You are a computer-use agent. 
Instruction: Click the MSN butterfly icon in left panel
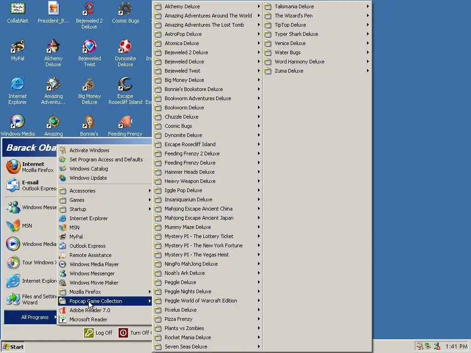point(13,225)
